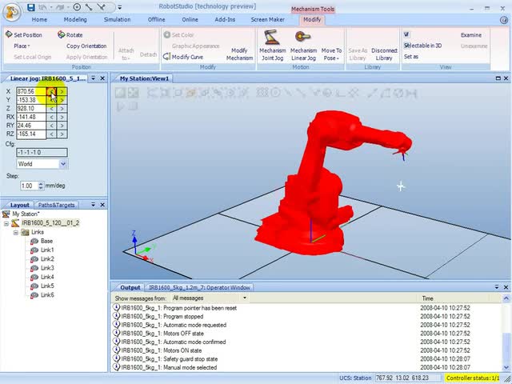512x384 pixels.
Task: Open Mechanism Joint Jog
Action: click(x=272, y=46)
